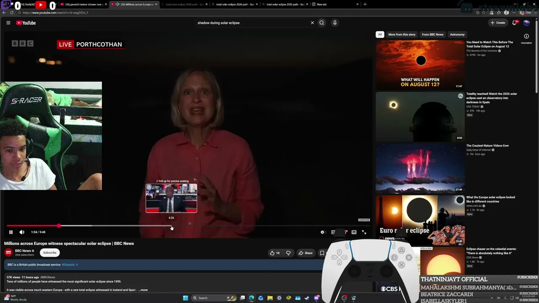This screenshot has width=539, height=303.
Task: Open the YouTube account avatar menu
Action: click(x=526, y=23)
